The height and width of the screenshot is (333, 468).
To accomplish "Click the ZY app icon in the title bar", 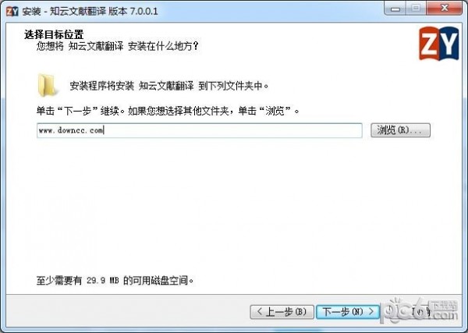I will [x=12, y=12].
